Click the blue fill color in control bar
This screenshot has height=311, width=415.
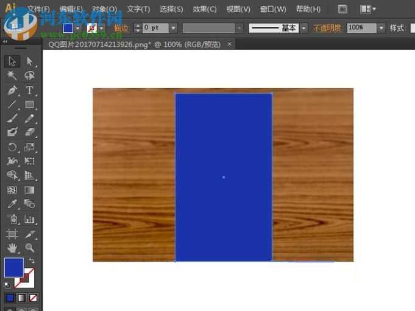click(68, 28)
